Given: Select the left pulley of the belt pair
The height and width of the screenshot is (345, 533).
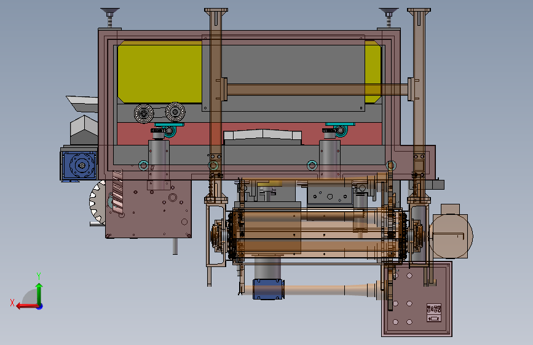Looking at the screenshot, I should pos(144,114).
